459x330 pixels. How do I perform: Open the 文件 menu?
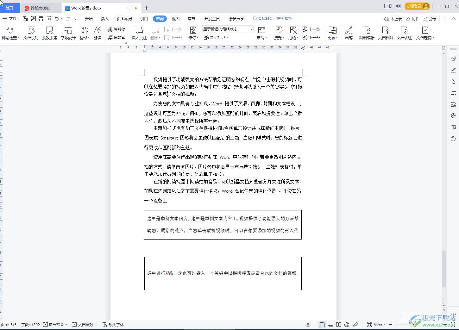coord(10,19)
